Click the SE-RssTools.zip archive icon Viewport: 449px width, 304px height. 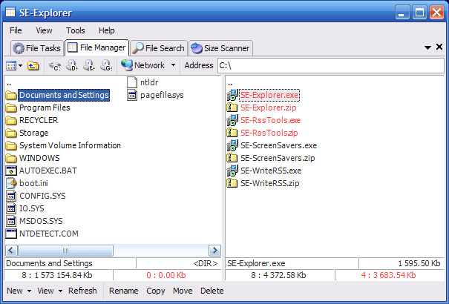[x=232, y=133]
